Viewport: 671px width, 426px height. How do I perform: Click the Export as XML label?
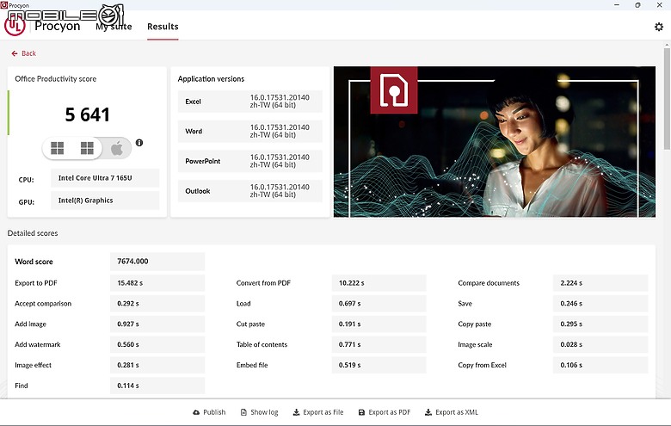point(457,412)
